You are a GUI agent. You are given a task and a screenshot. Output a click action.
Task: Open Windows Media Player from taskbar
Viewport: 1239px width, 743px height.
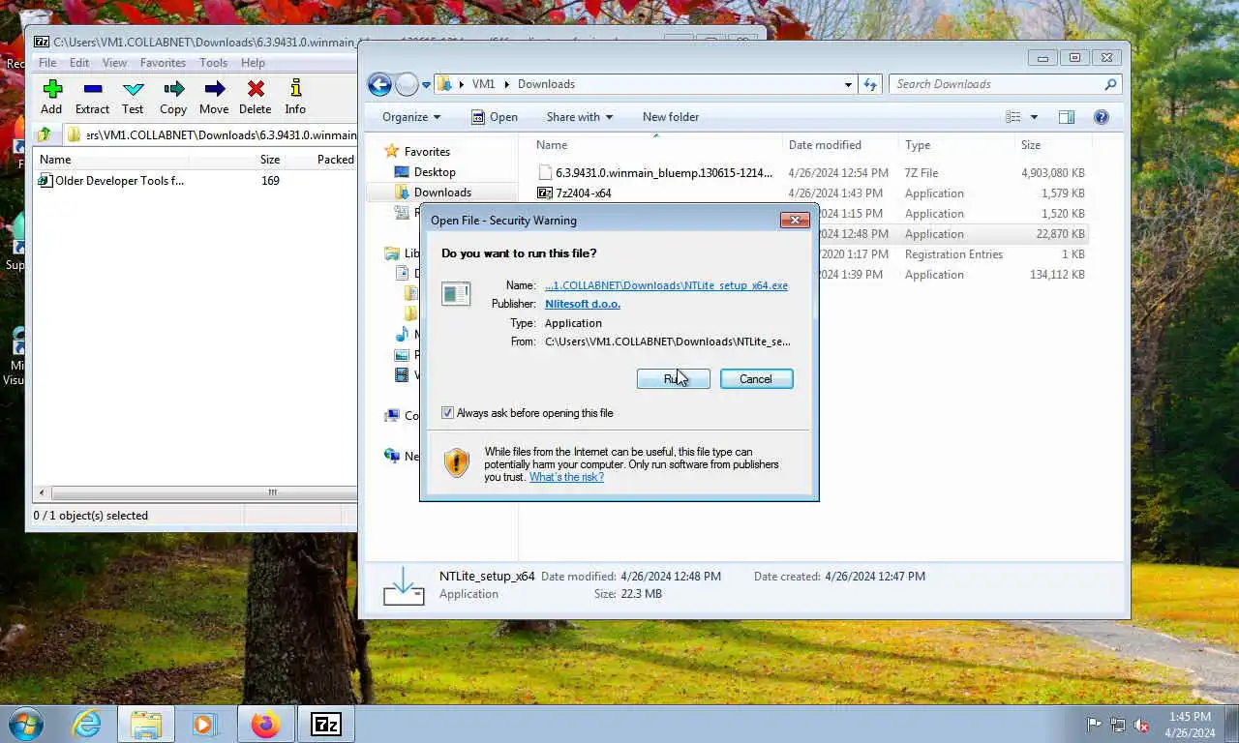point(204,724)
